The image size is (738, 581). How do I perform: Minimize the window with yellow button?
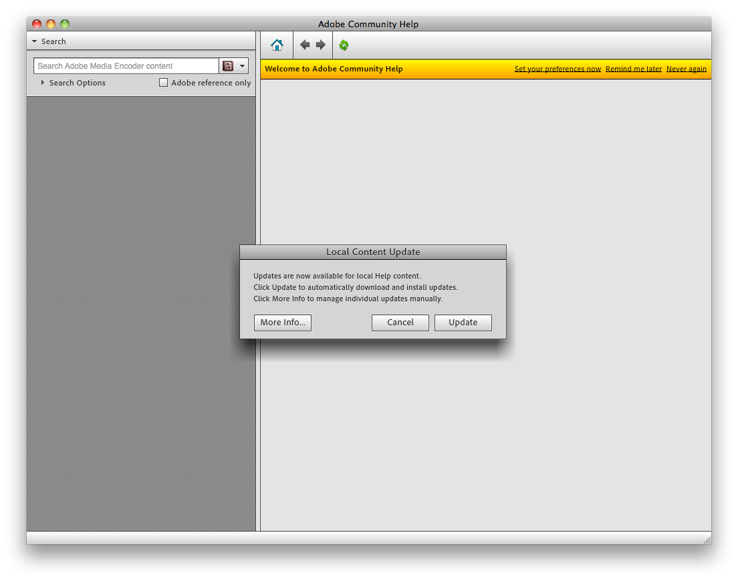[51, 24]
